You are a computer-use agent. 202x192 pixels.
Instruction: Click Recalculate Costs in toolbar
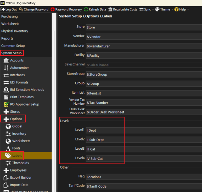[123, 9]
